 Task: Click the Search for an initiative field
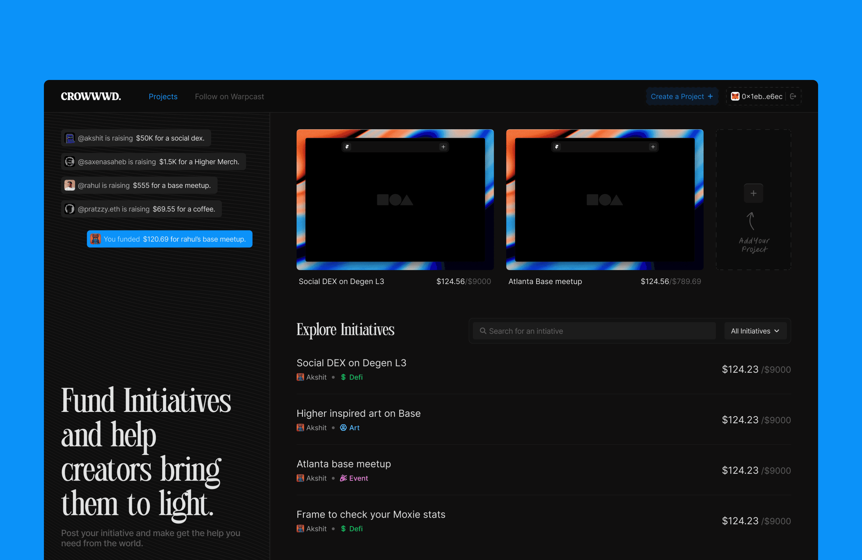(x=594, y=331)
